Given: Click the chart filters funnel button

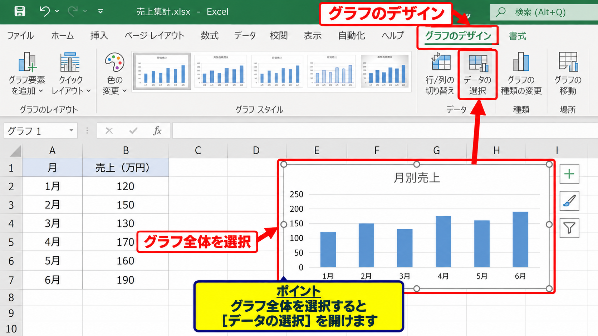Looking at the screenshot, I should [x=569, y=228].
